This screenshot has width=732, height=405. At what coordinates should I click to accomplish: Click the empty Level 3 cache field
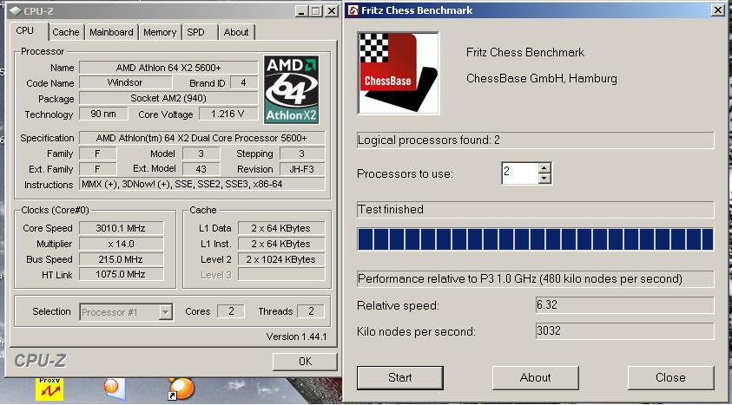(281, 275)
